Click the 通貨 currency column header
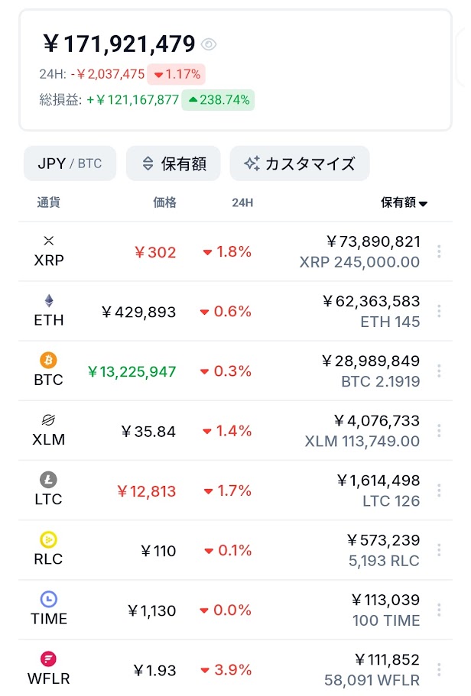Viewport: 471px width, 696px height. (x=48, y=202)
